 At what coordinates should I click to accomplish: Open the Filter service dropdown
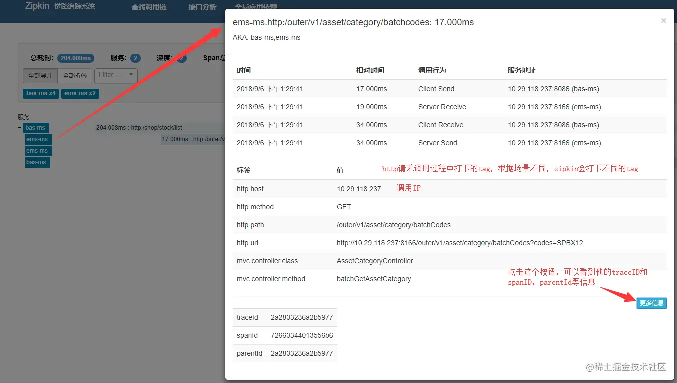tap(116, 75)
